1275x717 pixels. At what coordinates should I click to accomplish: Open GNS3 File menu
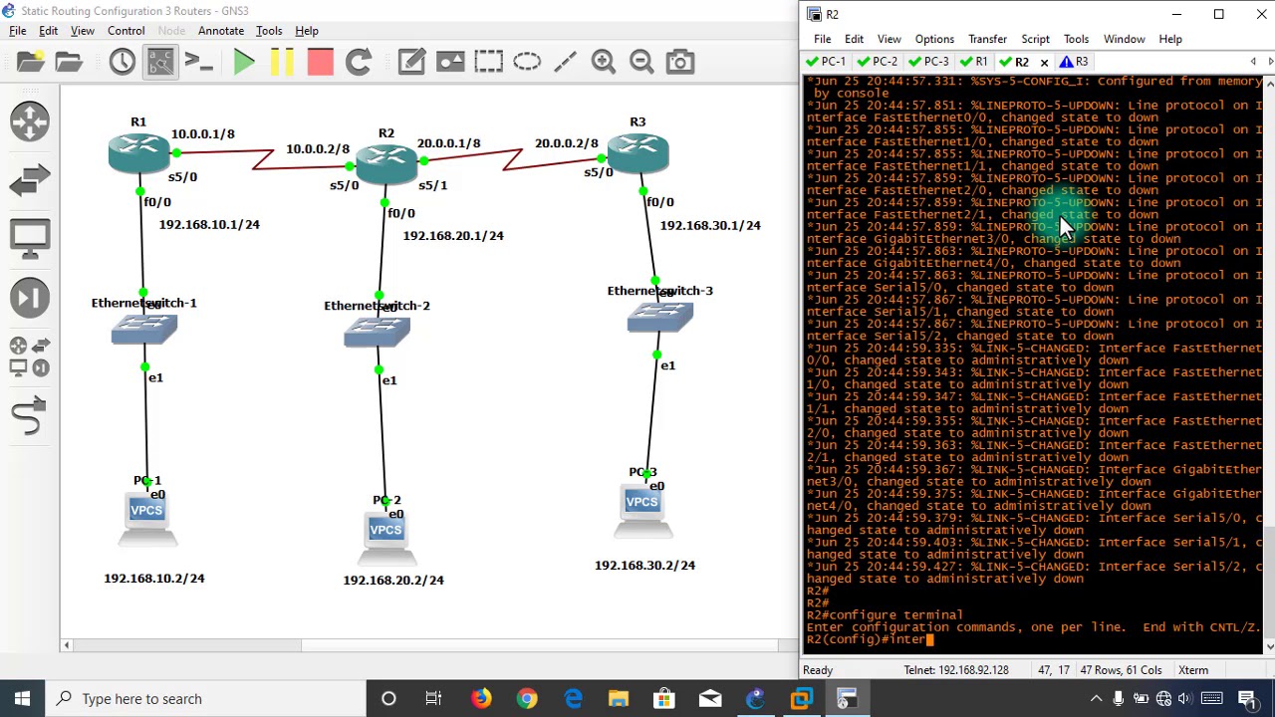click(x=18, y=31)
